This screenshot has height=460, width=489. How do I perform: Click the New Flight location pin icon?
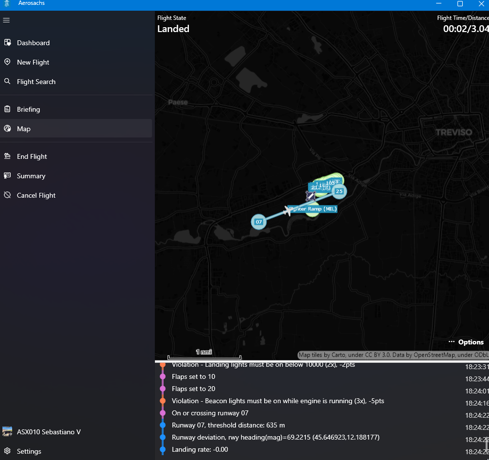click(x=7, y=62)
